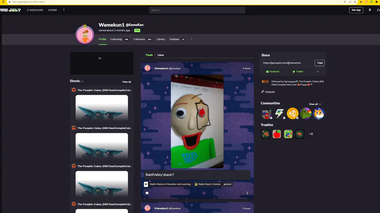
Task: Click the friends icon at top right
Action: pos(378,10)
